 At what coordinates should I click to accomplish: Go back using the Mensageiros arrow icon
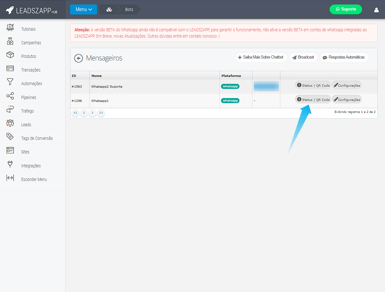78,58
